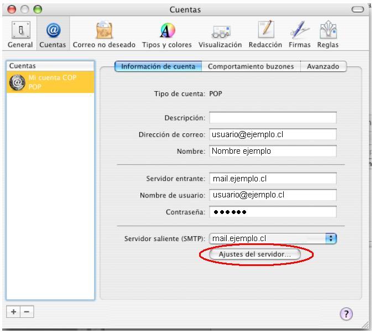Zoom the window with green button
The image size is (375, 334).
(38, 9)
